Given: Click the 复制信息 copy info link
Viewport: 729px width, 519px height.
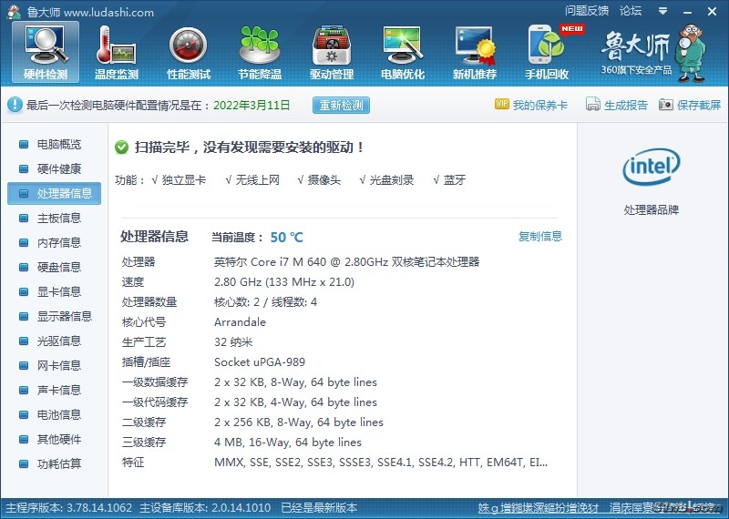Looking at the screenshot, I should pyautogui.click(x=540, y=237).
